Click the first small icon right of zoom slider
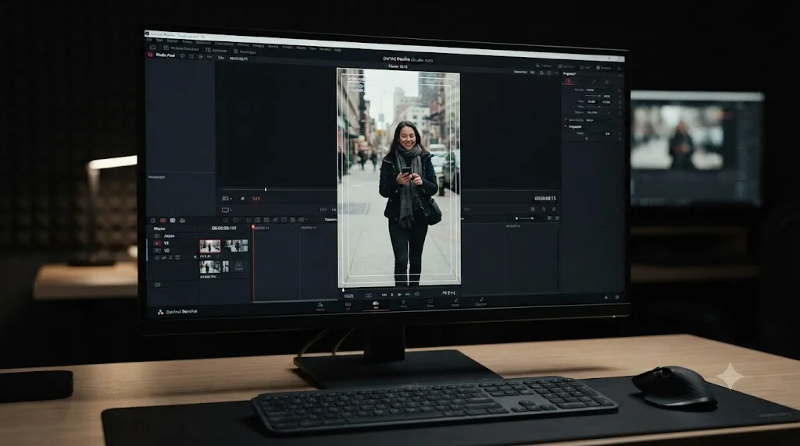Image resolution: width=800 pixels, height=446 pixels. click(549, 218)
